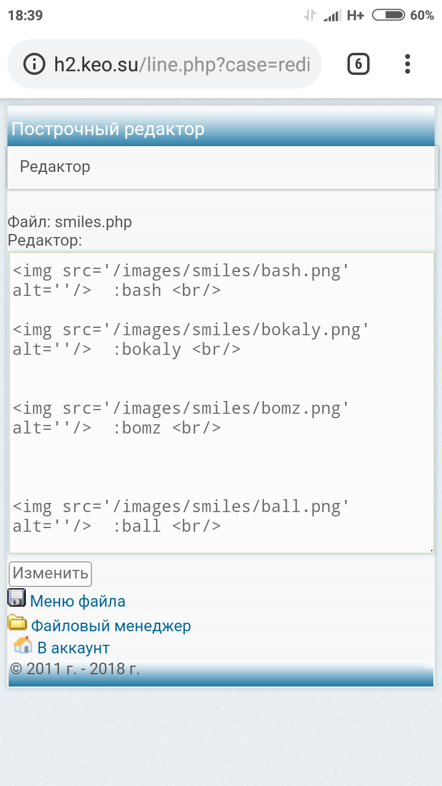
Task: Click the house icon beside В аккаунт
Action: click(23, 645)
